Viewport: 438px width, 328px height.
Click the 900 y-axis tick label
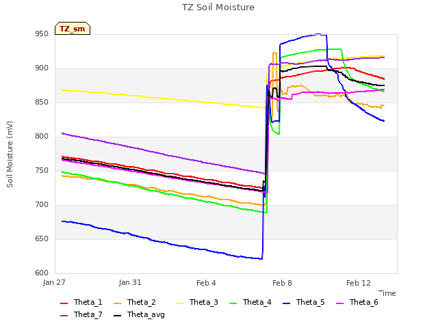pos(42,68)
